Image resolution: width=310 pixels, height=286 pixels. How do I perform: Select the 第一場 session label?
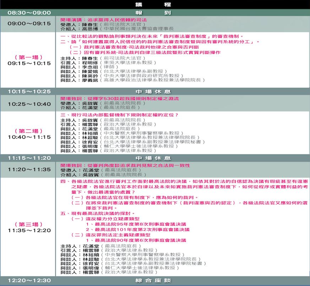(29, 57)
